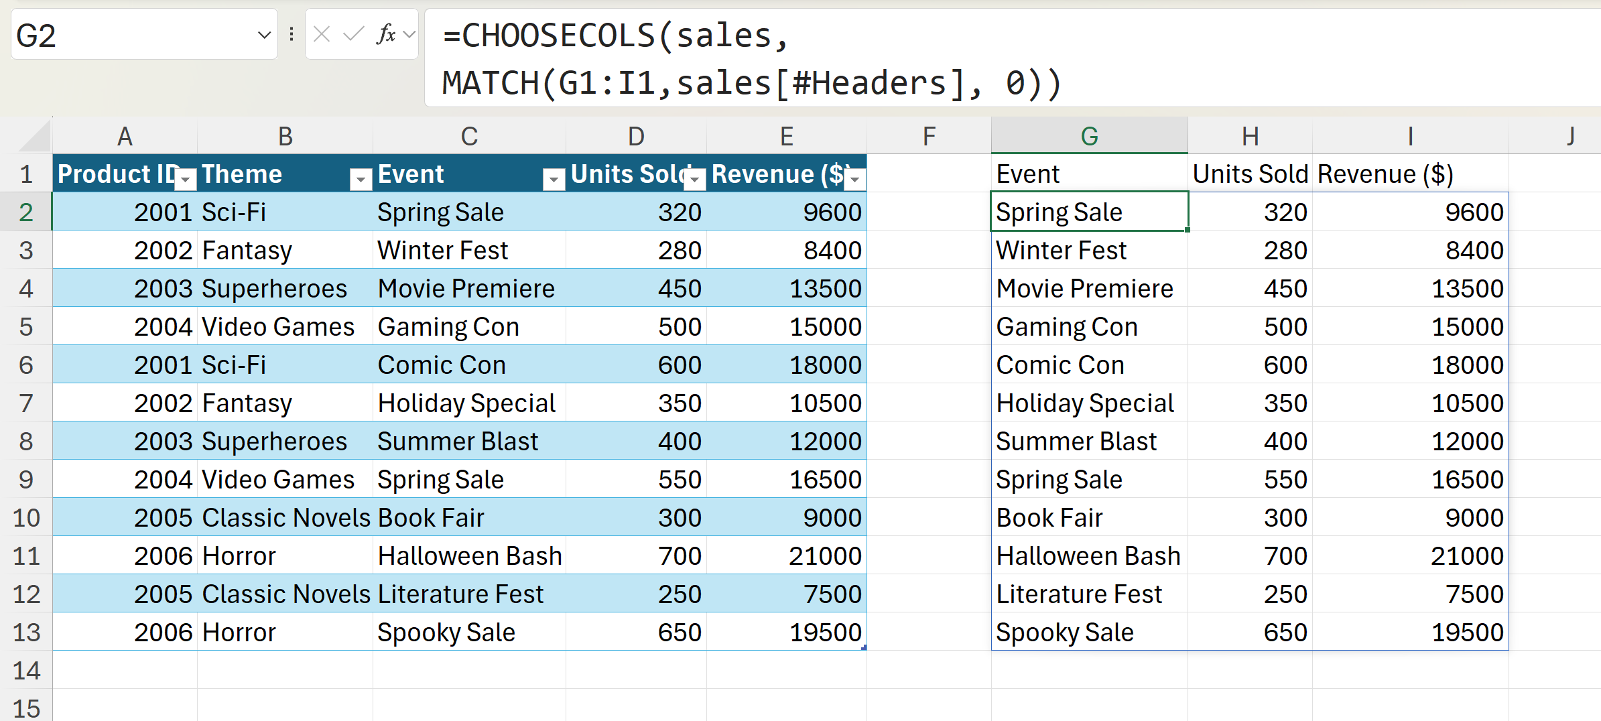Expand the formula bar function chevron
This screenshot has width=1601, height=721.
click(x=409, y=34)
